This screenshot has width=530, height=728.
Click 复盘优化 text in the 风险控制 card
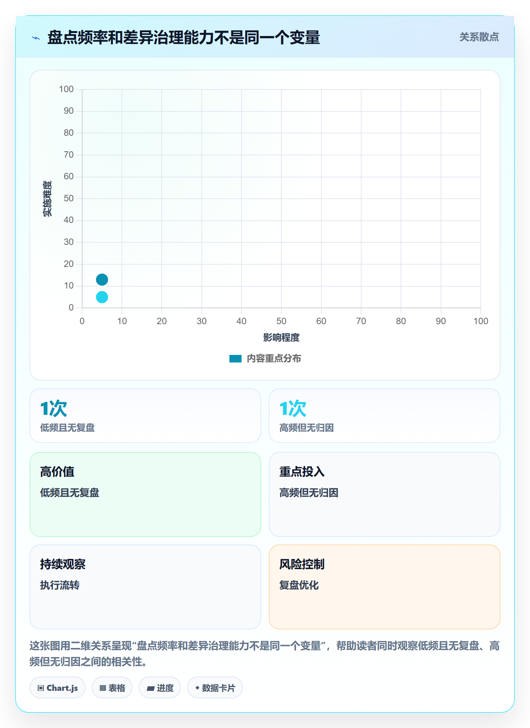(x=299, y=585)
